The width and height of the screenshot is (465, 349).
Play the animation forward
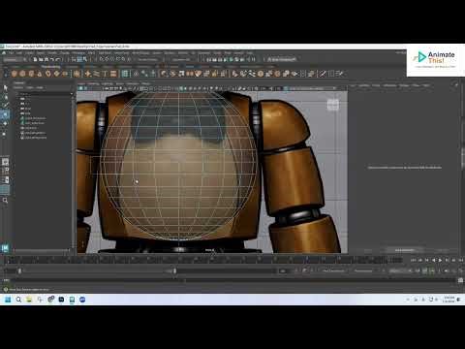click(440, 260)
